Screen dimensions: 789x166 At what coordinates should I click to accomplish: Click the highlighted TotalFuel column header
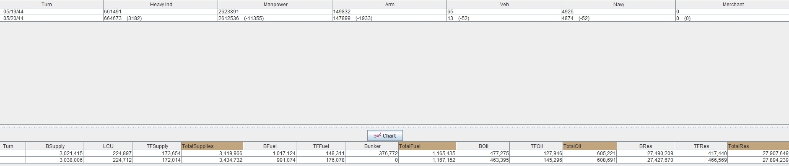tap(427, 146)
